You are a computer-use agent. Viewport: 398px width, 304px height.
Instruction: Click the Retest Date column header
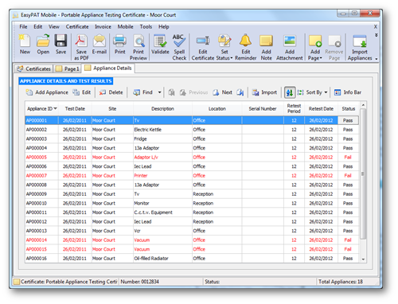(321, 109)
